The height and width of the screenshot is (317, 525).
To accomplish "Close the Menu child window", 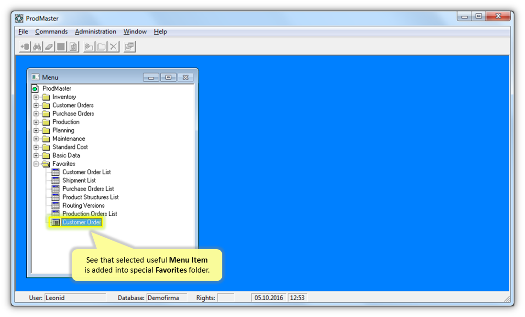I will [186, 77].
